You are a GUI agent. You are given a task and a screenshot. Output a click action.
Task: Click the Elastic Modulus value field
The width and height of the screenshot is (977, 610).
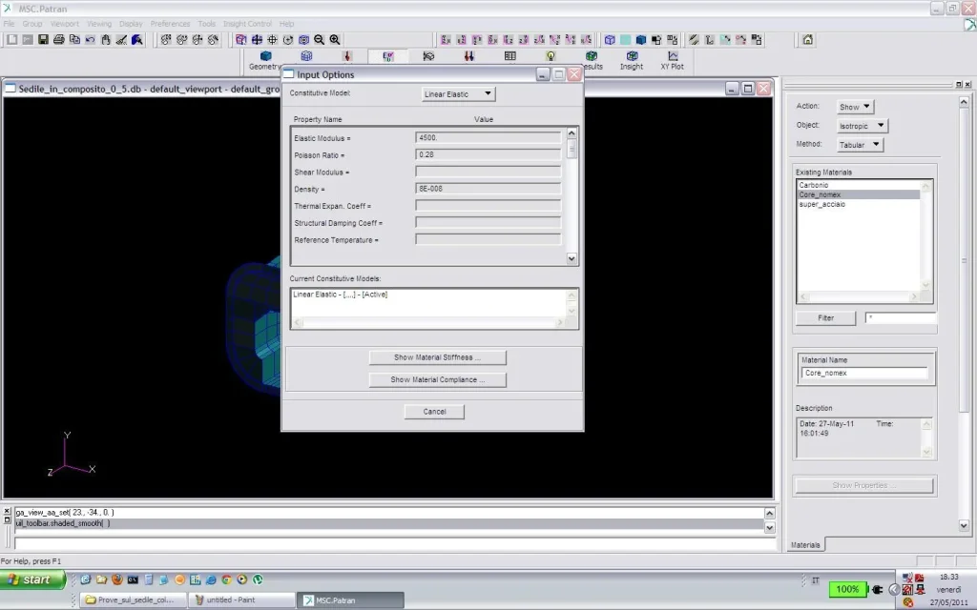tap(488, 137)
